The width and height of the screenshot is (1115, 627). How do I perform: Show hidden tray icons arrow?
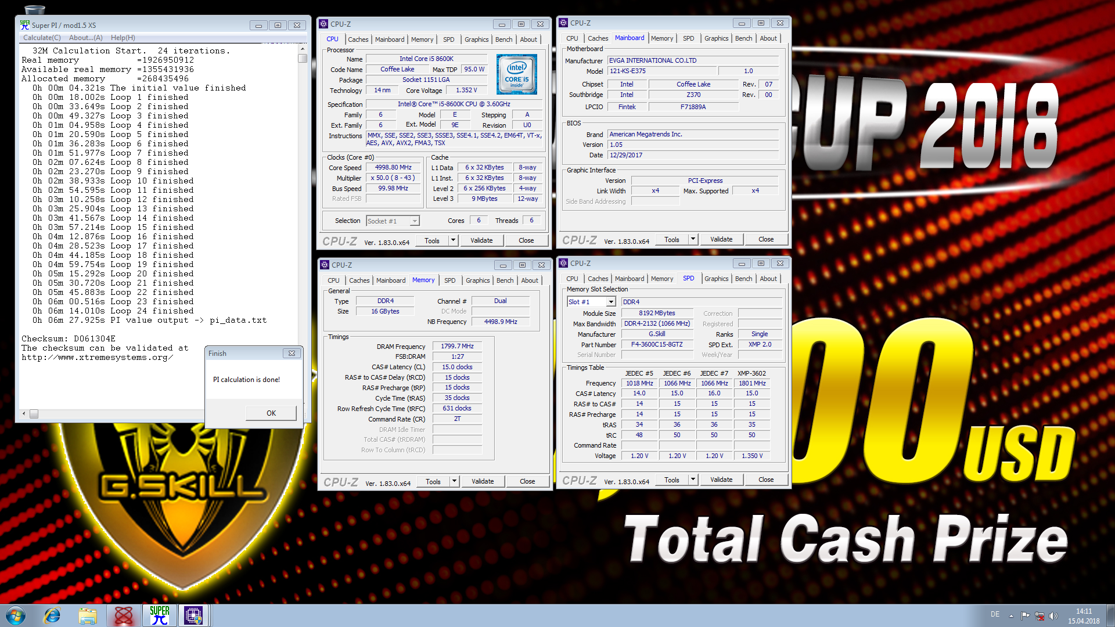(x=1011, y=616)
